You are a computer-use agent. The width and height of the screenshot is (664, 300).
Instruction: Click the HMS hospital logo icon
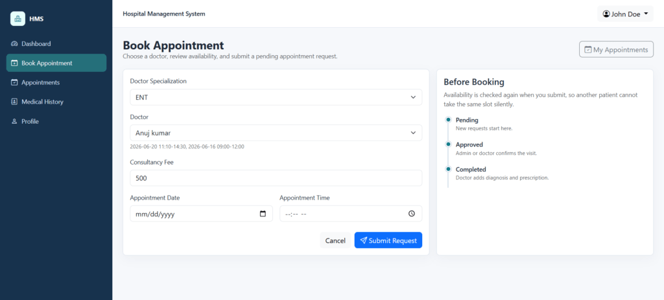click(x=18, y=19)
